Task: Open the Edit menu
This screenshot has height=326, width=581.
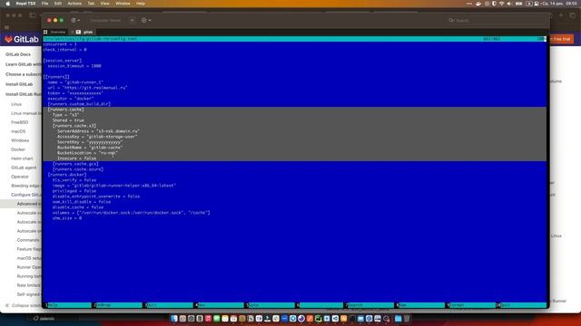Action: point(58,4)
